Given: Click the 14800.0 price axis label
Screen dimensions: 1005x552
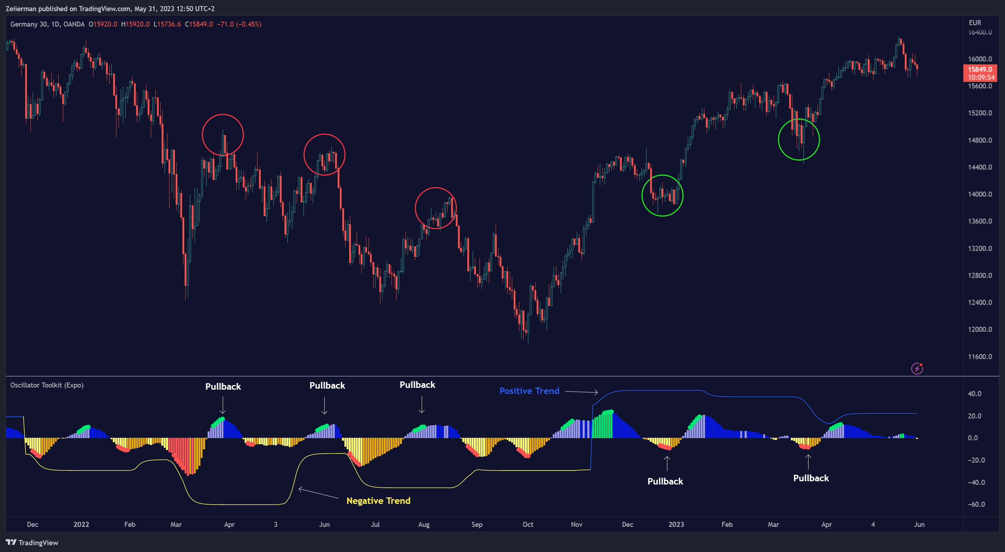Looking at the screenshot, I should pos(979,140).
